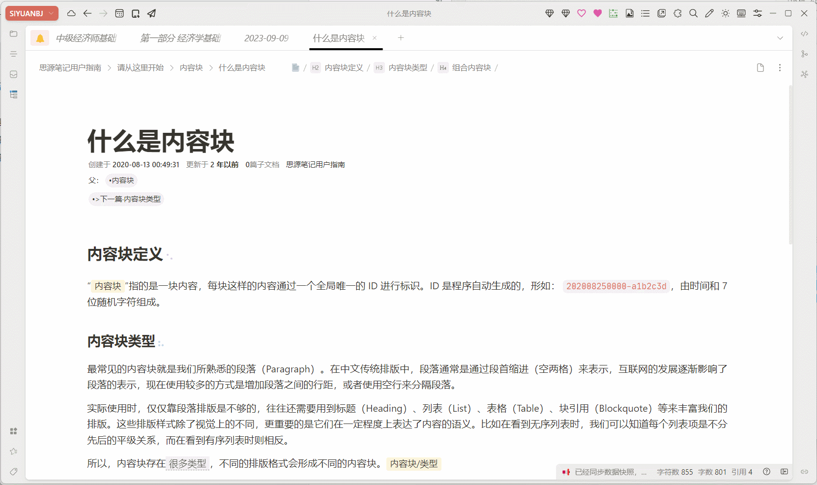The height and width of the screenshot is (485, 817).
Task: Toggle the outlined heart in the toolbar
Action: point(582,13)
